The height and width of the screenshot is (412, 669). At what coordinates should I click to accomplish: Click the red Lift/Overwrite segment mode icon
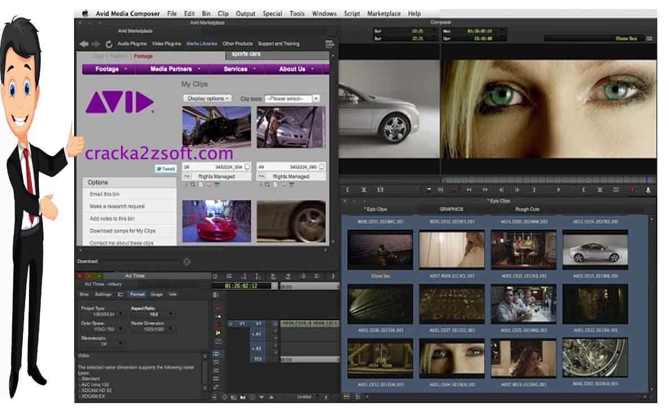218,308
